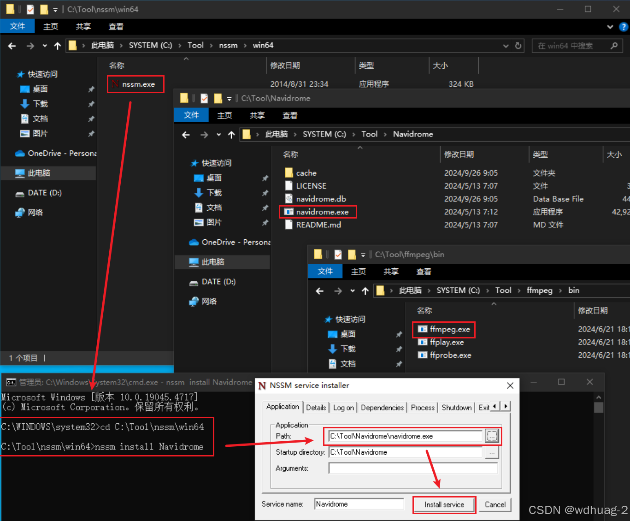Open 图片 in the win64 window sidebar

tap(40, 133)
